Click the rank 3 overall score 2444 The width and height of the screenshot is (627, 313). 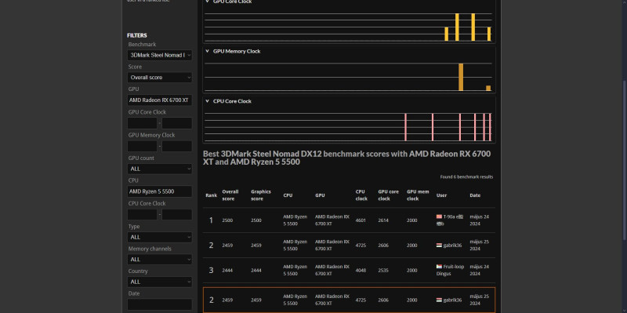(x=227, y=270)
